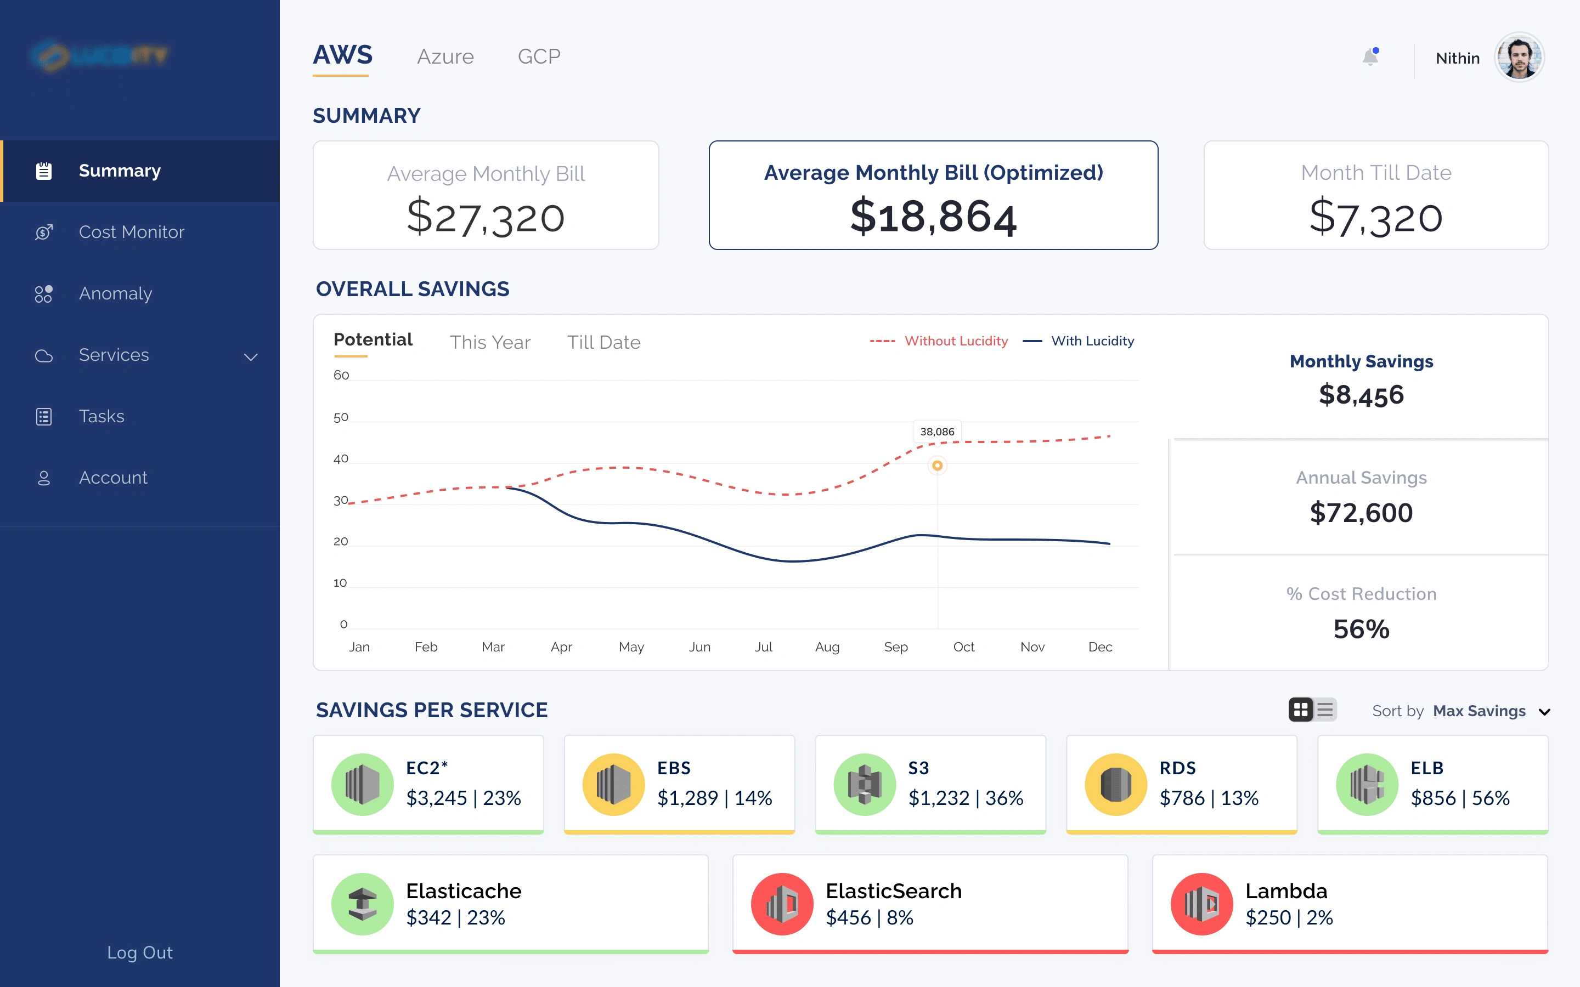1580x987 pixels.
Task: Click the ElasticSearch service icon
Action: 782,904
